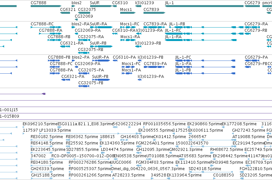Click the CG6310 gene label
Image resolution: width=272 pixels, height=180 pixels.
pyautogui.click(x=120, y=3)
